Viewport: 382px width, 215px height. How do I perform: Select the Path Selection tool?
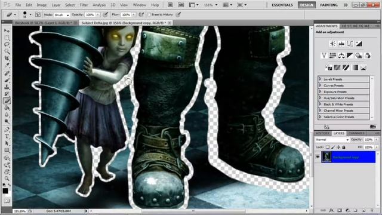coord(7,143)
